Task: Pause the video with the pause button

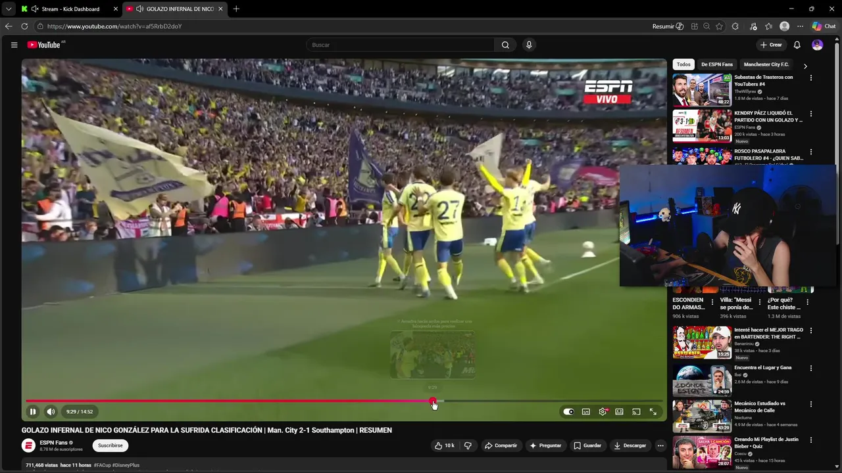Action: [32, 412]
